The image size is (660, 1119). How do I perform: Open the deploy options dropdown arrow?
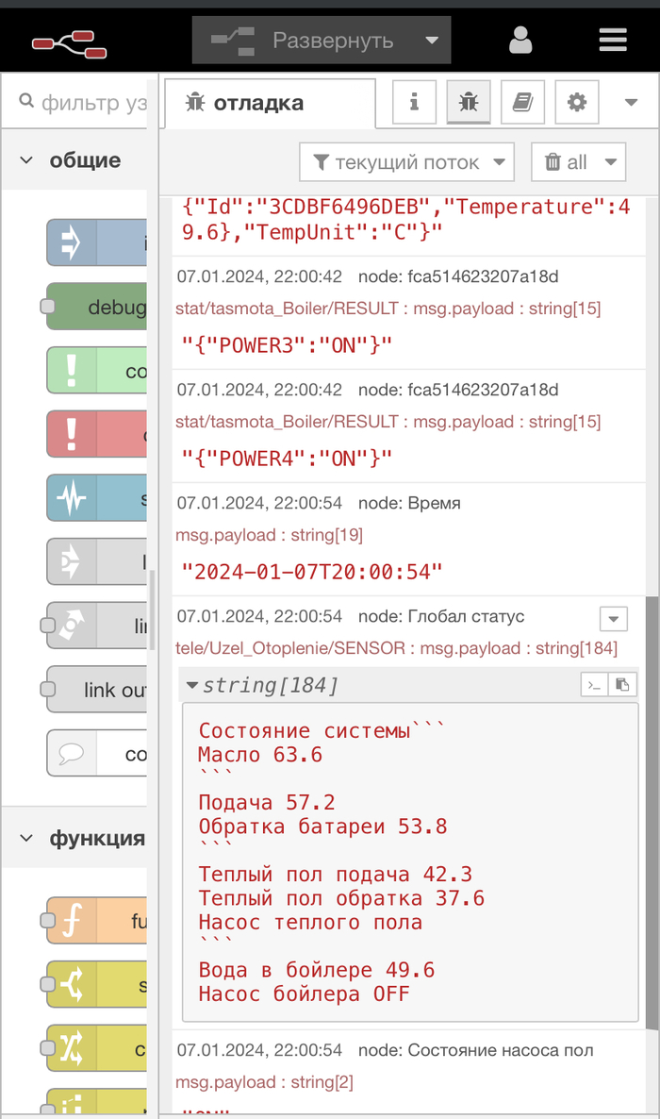[432, 40]
